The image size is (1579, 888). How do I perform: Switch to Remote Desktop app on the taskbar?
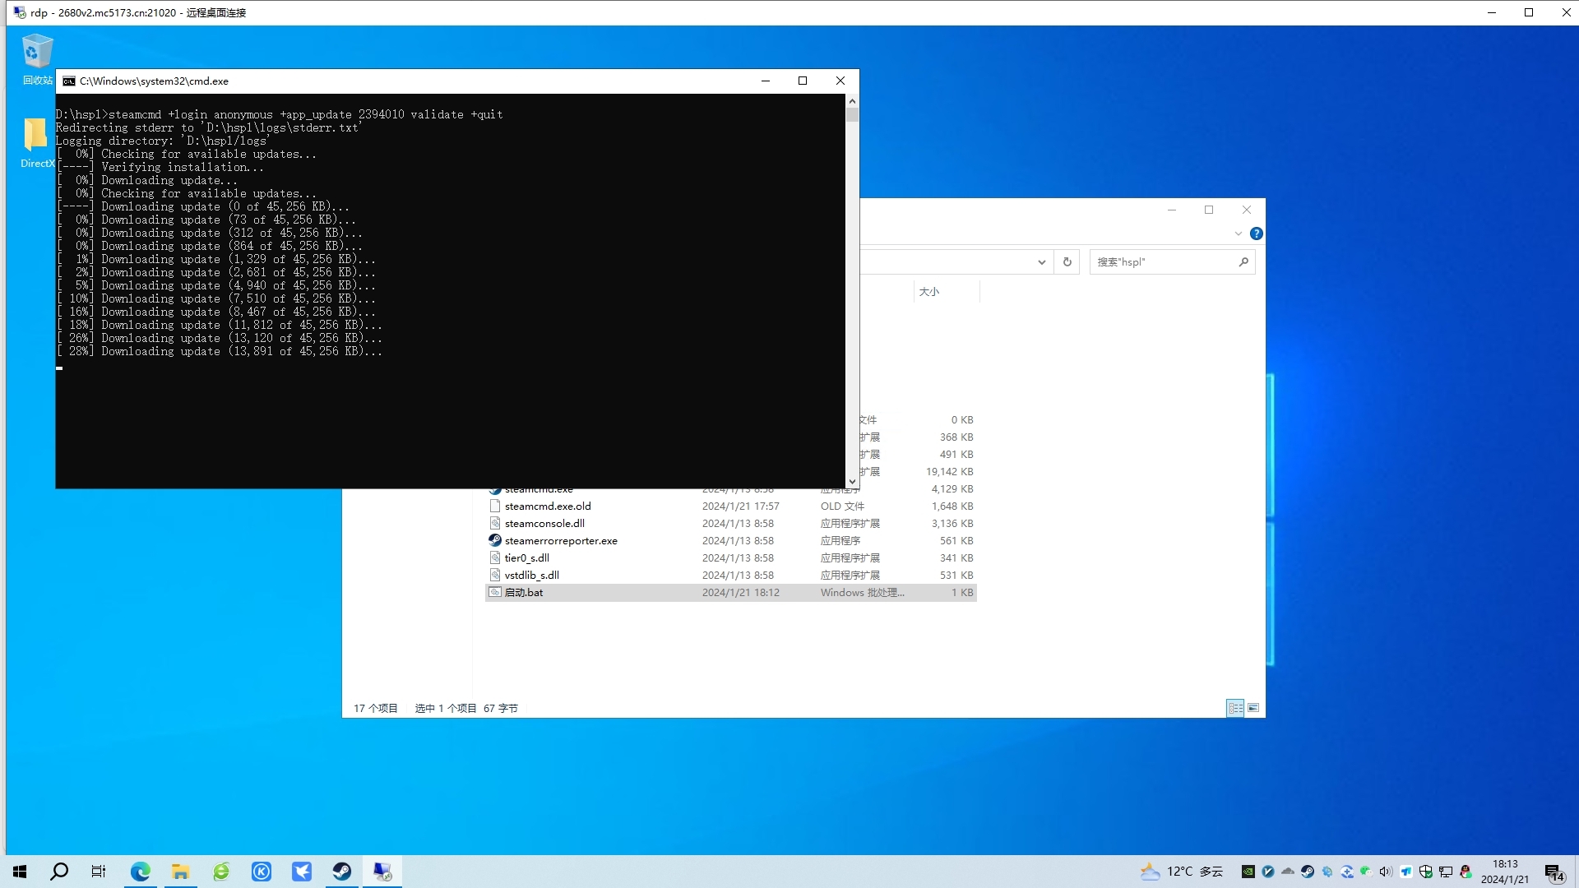point(382,872)
